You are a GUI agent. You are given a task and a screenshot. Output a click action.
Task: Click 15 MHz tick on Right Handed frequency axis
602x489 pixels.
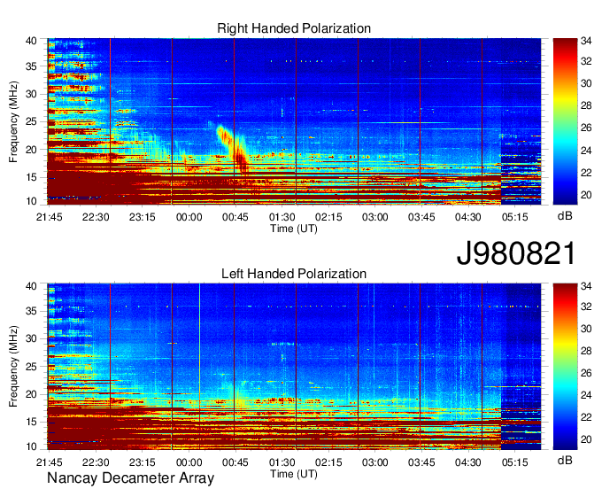click(x=31, y=177)
